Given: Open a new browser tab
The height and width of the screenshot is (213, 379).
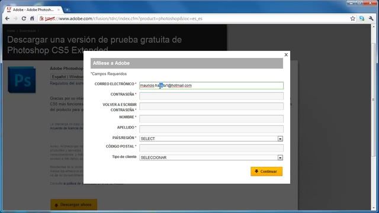Looking at the screenshot, I should tap(67, 9).
